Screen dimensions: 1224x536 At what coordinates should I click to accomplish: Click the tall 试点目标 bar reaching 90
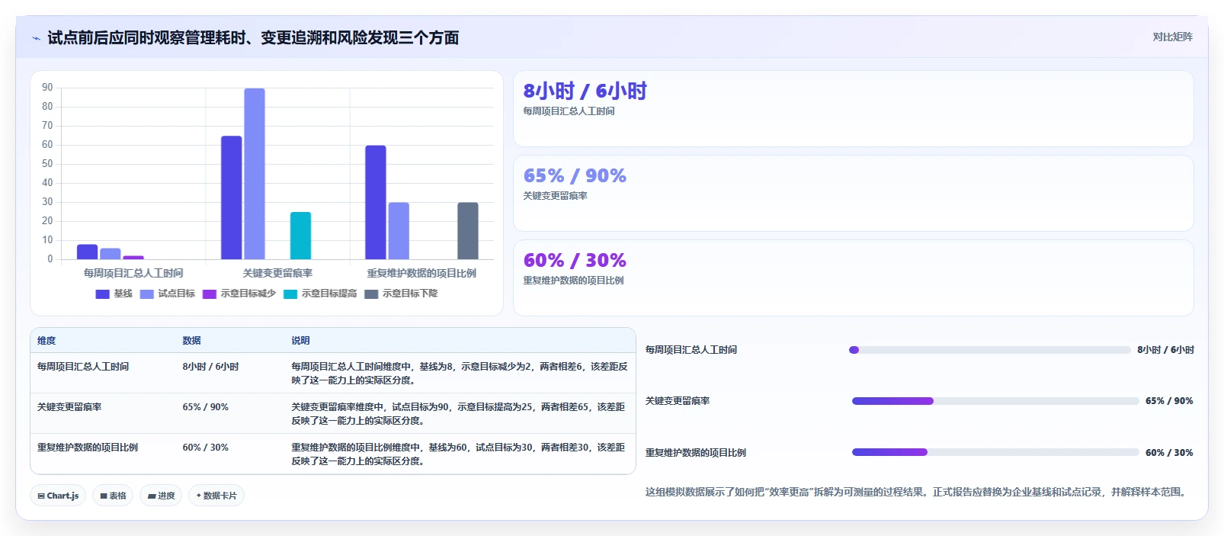255,174
